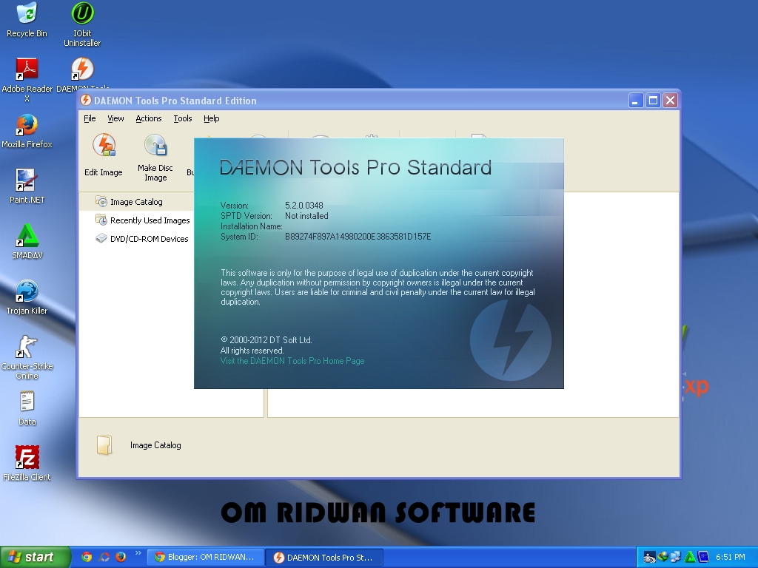Click the second quick launch icon beside Chrome
The image size is (758, 568).
pyautogui.click(x=104, y=557)
